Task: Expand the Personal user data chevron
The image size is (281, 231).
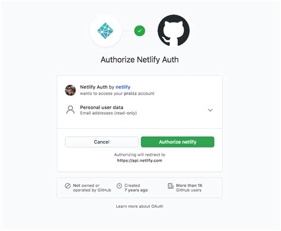Action: (210, 110)
